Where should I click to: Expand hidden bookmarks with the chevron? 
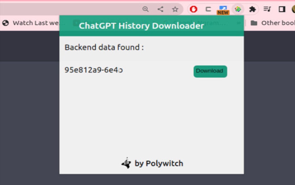[x=239, y=23]
